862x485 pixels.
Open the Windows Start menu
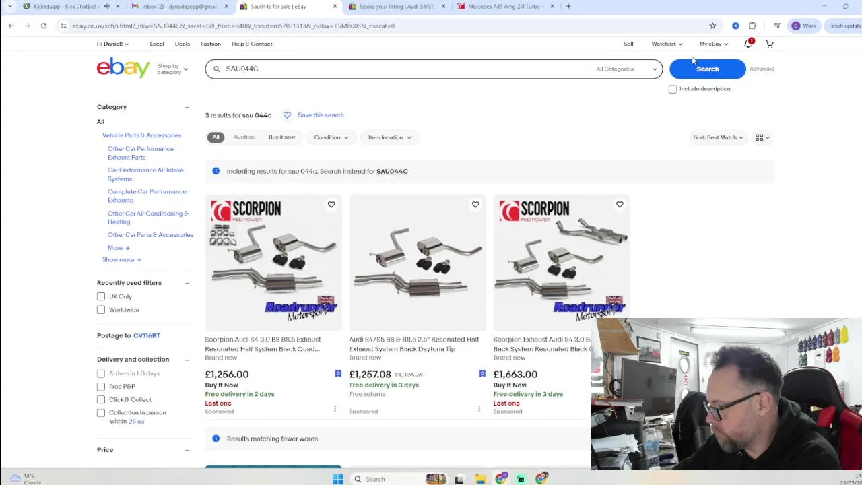click(338, 479)
